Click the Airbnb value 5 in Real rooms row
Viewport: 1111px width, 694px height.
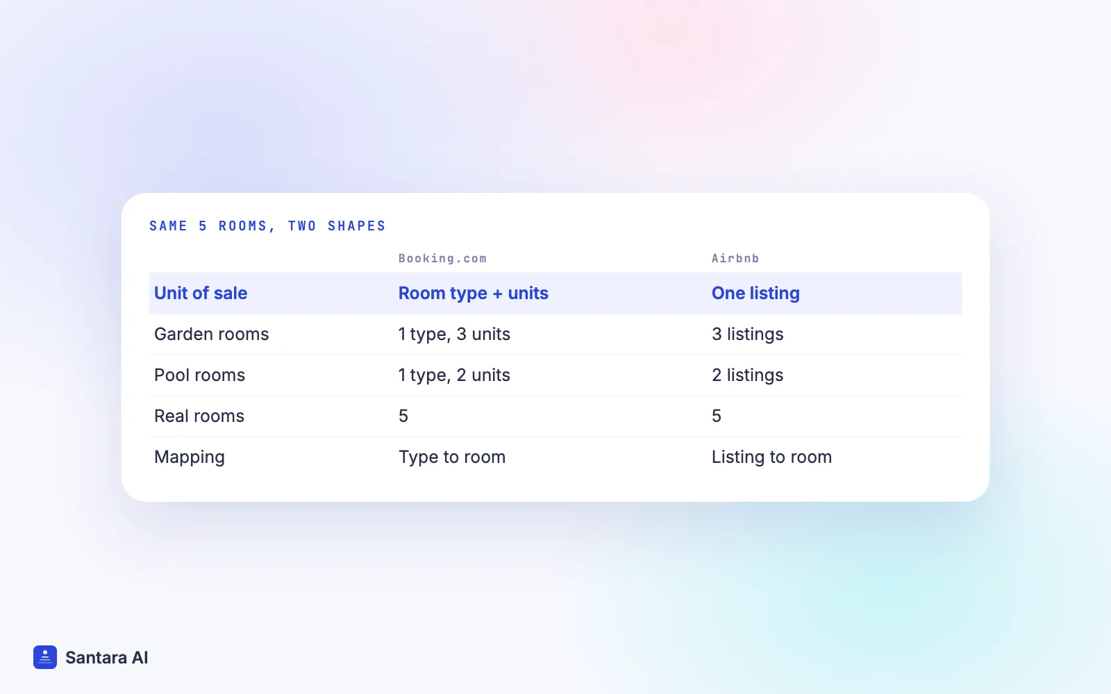coord(717,416)
